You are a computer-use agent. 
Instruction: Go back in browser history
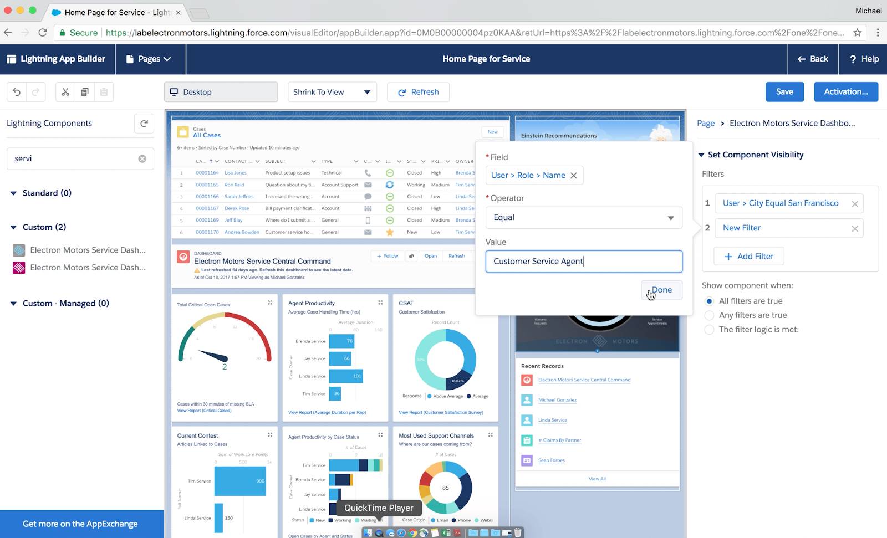point(8,33)
